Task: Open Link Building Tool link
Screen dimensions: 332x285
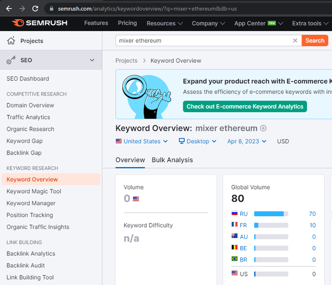Action: coord(30,277)
